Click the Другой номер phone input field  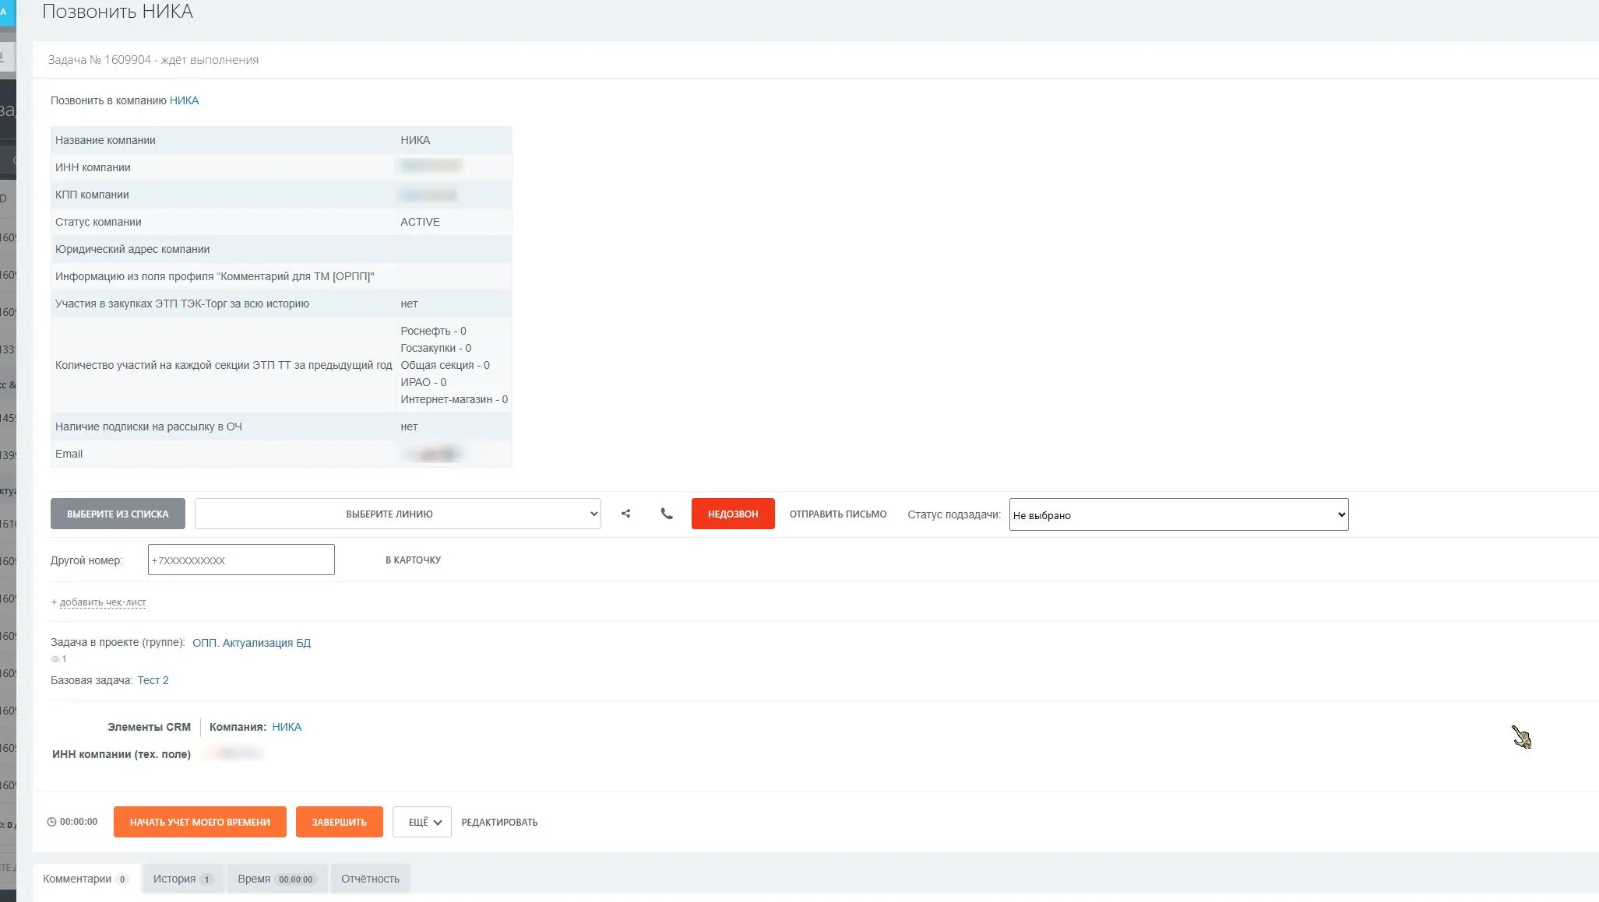pos(241,560)
